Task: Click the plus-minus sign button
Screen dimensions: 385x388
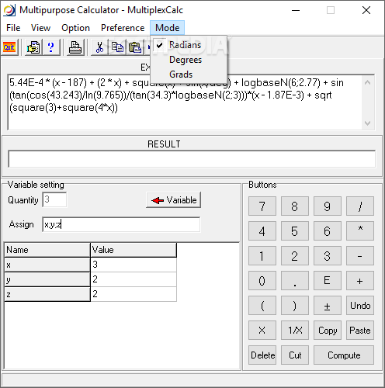Action: tap(328, 306)
